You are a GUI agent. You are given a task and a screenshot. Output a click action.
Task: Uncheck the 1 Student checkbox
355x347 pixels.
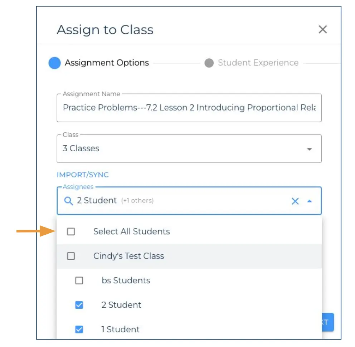point(79,329)
